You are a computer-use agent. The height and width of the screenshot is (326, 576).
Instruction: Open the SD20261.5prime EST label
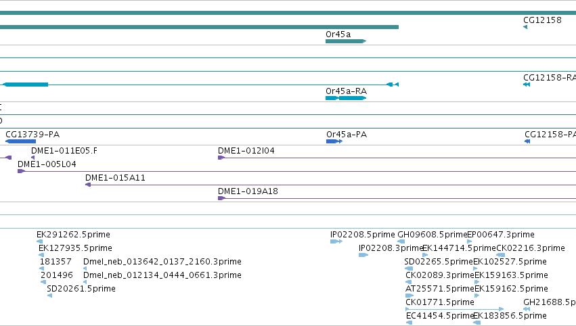point(81,289)
